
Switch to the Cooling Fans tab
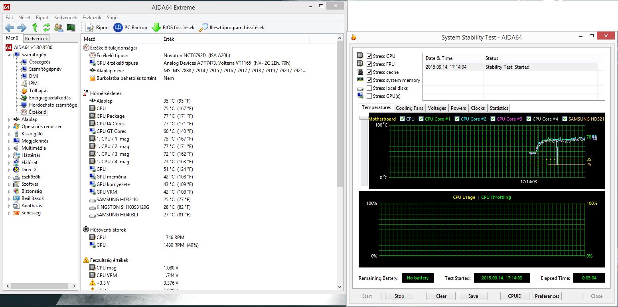pos(409,108)
